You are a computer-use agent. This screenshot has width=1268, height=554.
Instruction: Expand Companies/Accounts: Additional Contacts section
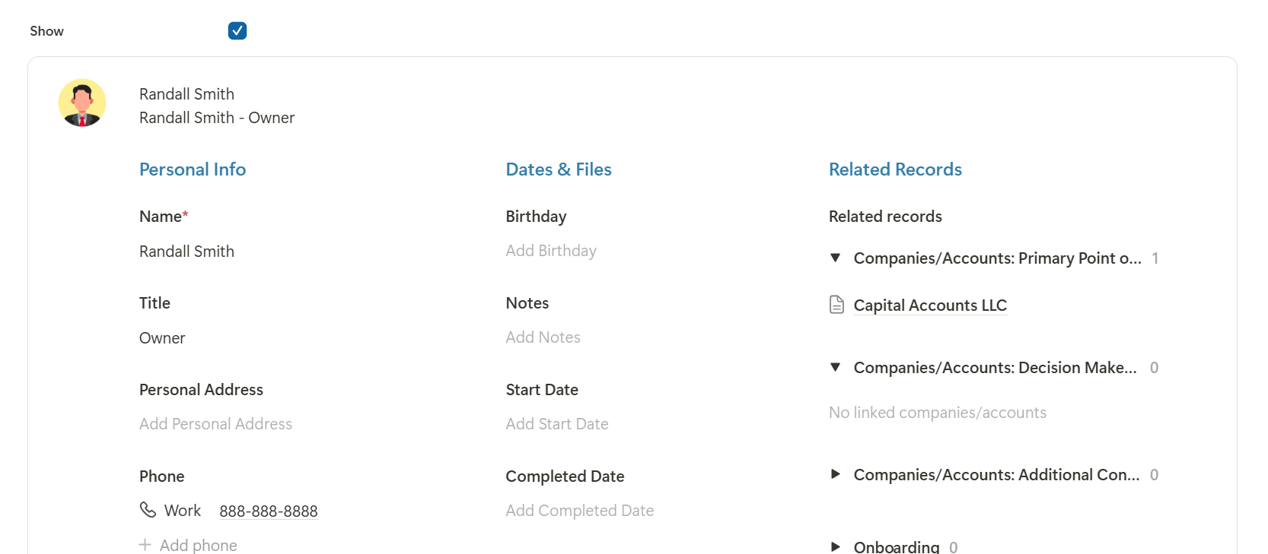point(836,474)
